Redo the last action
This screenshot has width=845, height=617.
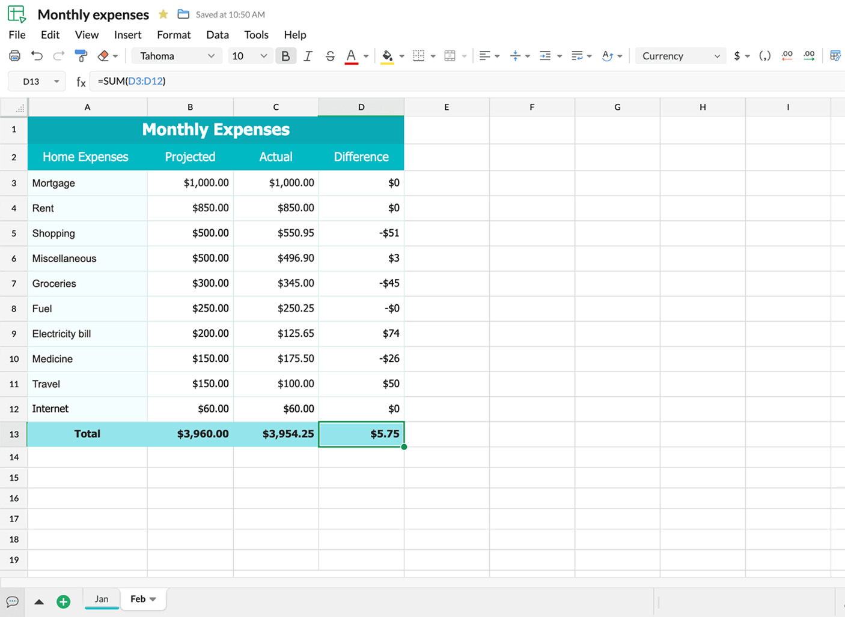pos(58,55)
